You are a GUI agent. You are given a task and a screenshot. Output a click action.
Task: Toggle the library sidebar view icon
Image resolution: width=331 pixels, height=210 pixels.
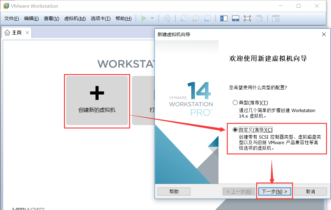click(x=224, y=19)
